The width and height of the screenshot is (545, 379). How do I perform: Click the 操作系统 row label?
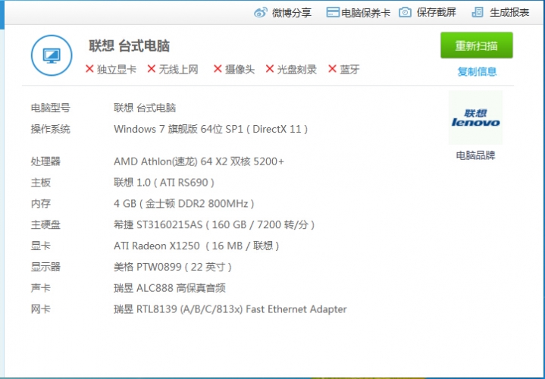coord(50,129)
